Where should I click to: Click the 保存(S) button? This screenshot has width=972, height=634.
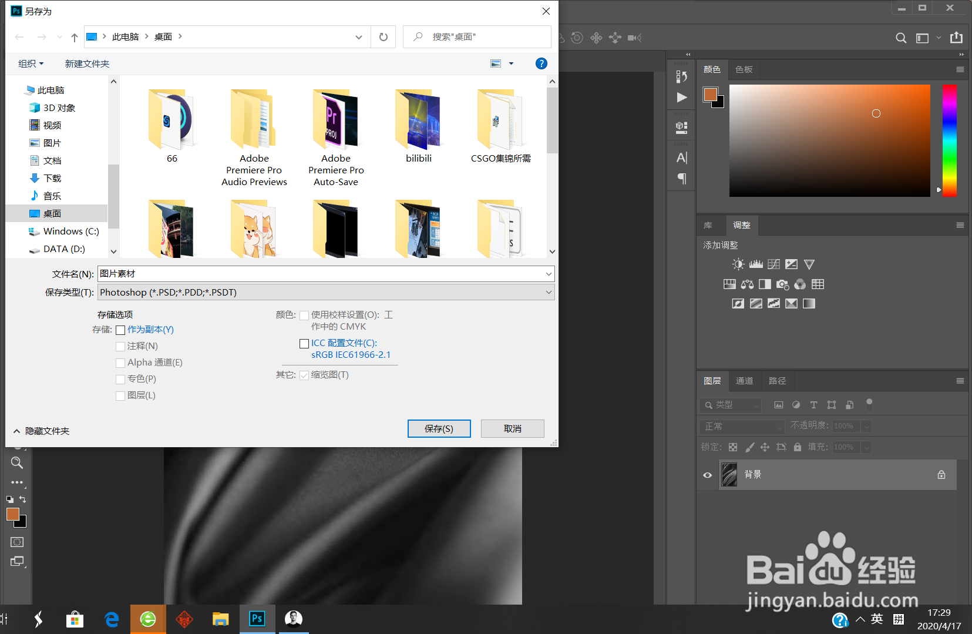pos(439,429)
